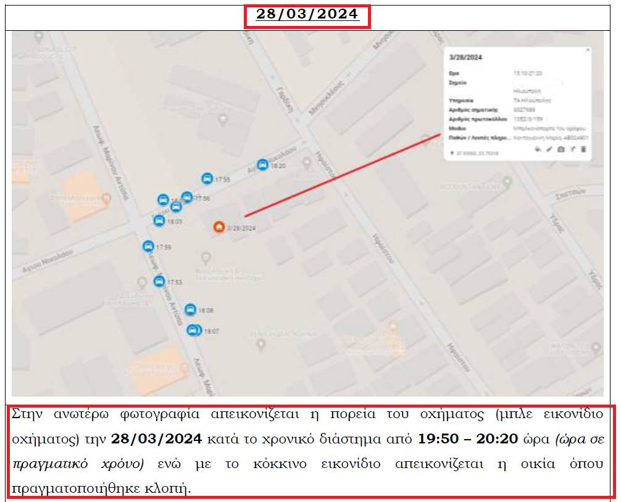Open the camera icon in info card
This screenshot has width=621, height=502.
tap(561, 149)
